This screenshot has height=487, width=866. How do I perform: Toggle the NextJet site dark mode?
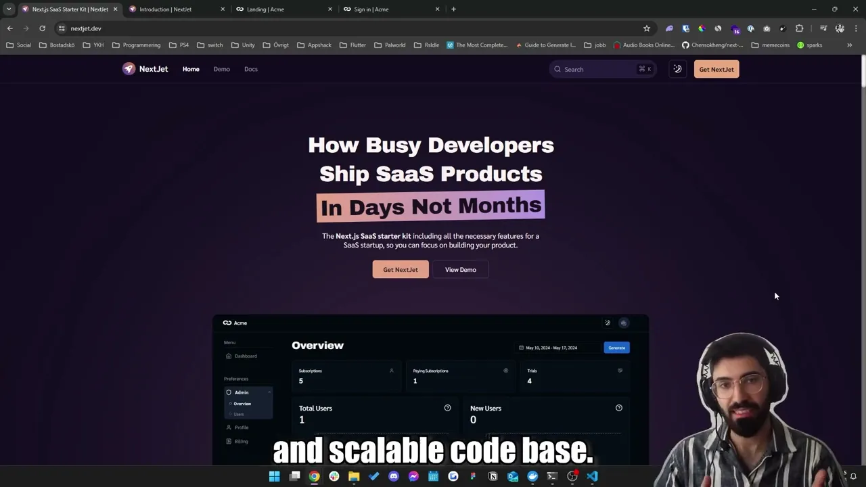[677, 69]
